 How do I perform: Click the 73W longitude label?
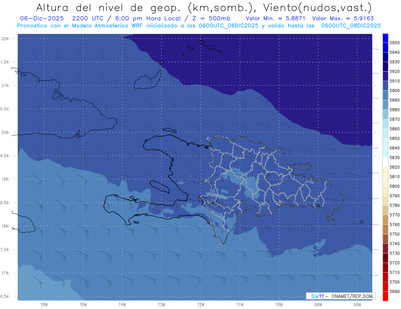(161, 305)
